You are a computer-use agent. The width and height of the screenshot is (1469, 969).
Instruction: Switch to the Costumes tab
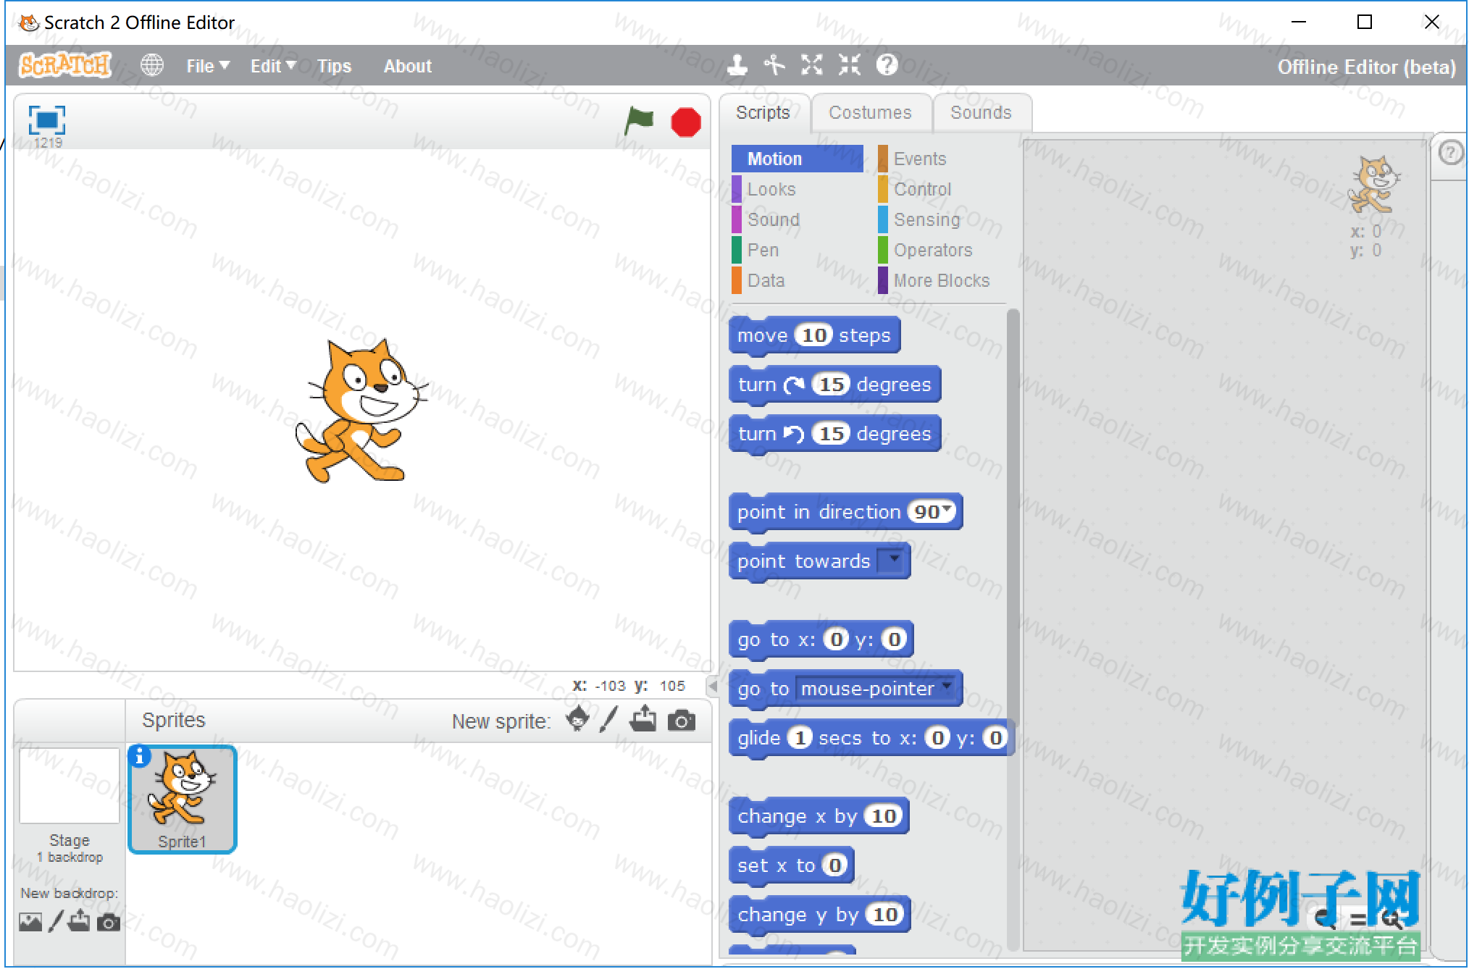(870, 113)
